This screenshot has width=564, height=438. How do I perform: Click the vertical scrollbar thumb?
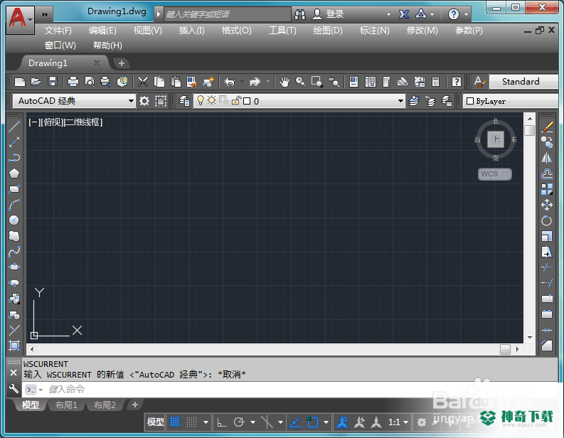pos(529,130)
